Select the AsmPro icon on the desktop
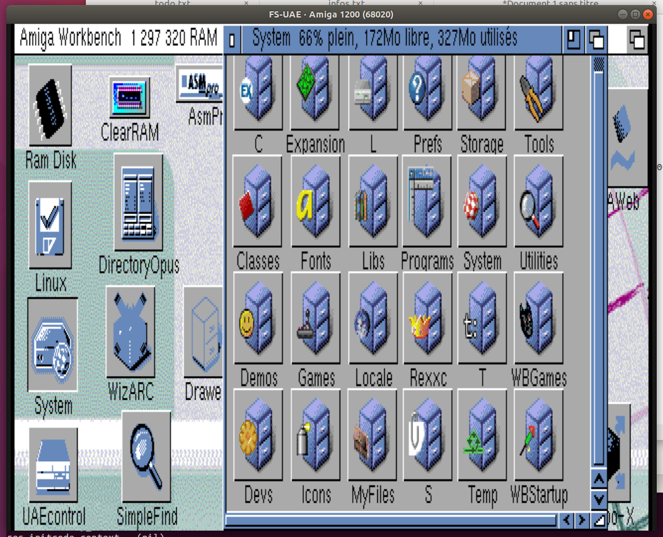The width and height of the screenshot is (663, 537). click(199, 84)
